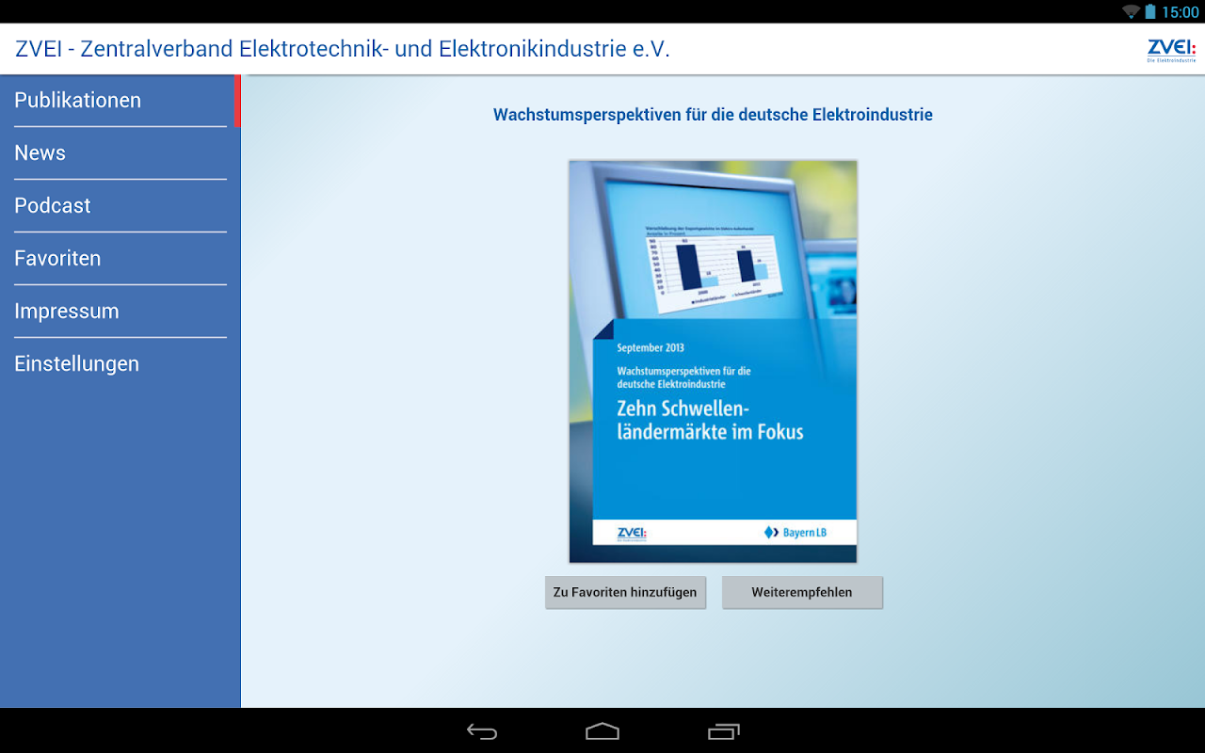Tap the 15:00 clock in status bar

click(1181, 11)
